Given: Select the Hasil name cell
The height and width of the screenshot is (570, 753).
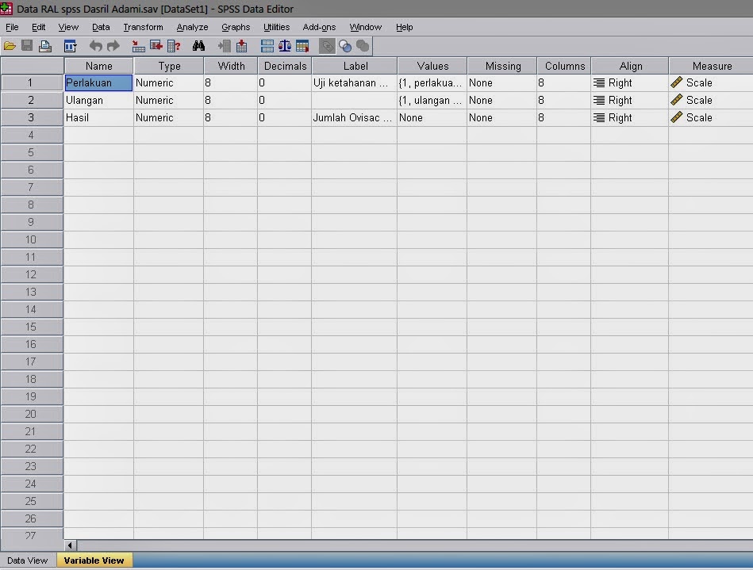Looking at the screenshot, I should coord(99,117).
